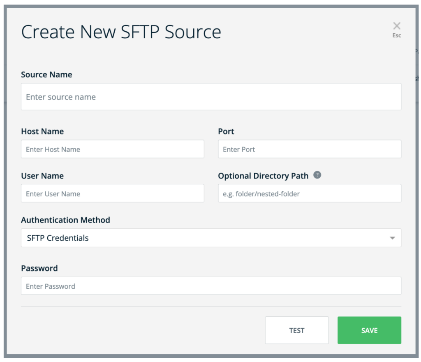Screen dimensions: 421x362
Task: Click the Password label text
Action: [x=39, y=268]
